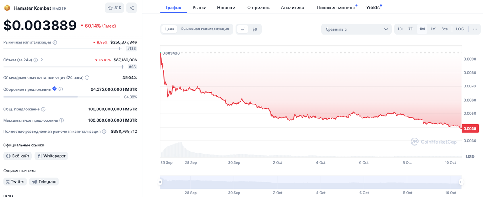This screenshot has height=197, width=483.
Task: Switch chart to candlestick view icon
Action: 255,29
